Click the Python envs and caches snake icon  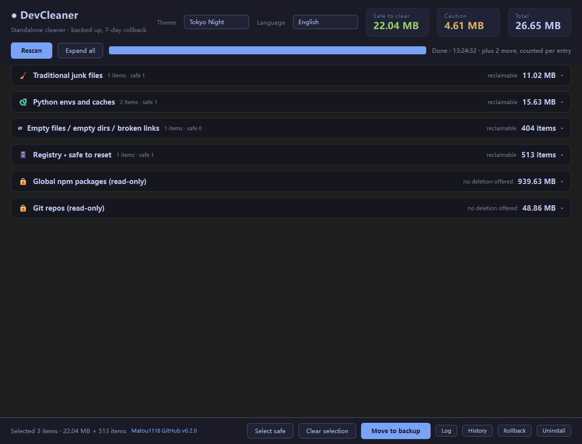point(23,102)
